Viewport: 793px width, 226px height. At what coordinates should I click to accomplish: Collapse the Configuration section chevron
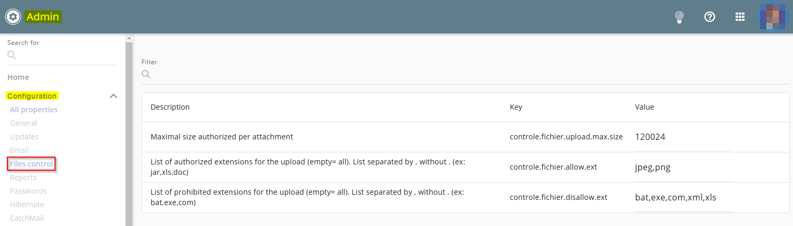pyautogui.click(x=113, y=96)
